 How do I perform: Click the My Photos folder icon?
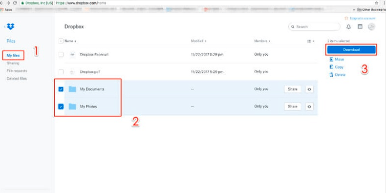[x=72, y=107]
